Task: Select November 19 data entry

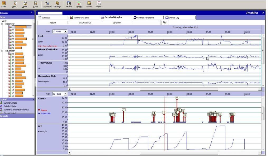Action: [x=15, y=87]
